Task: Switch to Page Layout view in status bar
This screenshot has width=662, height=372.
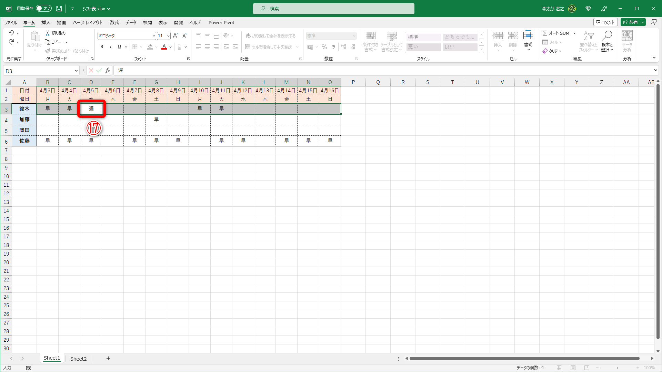Action: point(573,368)
